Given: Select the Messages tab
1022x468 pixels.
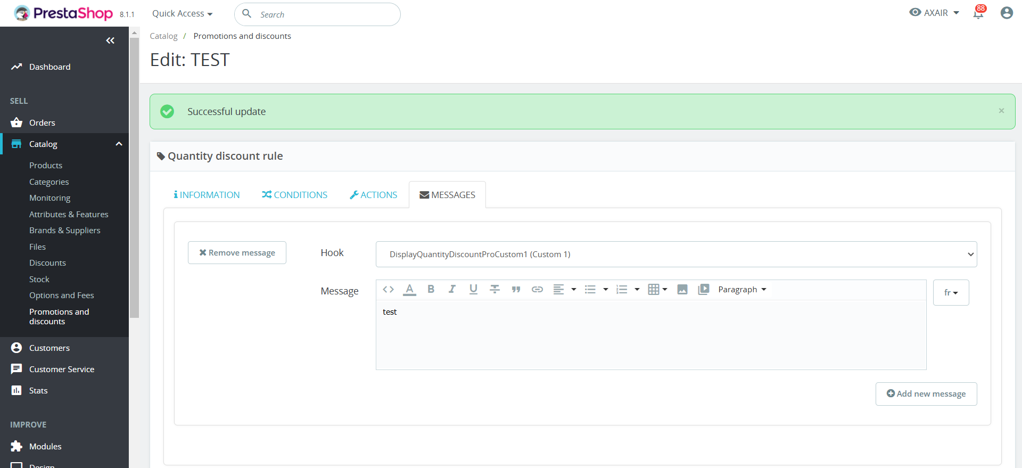Looking at the screenshot, I should click(x=447, y=195).
